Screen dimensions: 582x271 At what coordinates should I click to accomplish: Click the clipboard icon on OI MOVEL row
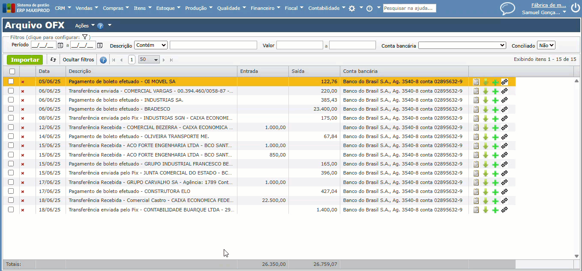tap(476, 82)
